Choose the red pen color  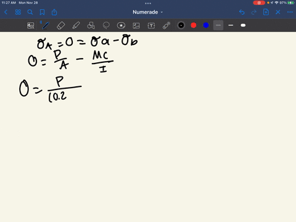pyautogui.click(x=194, y=25)
